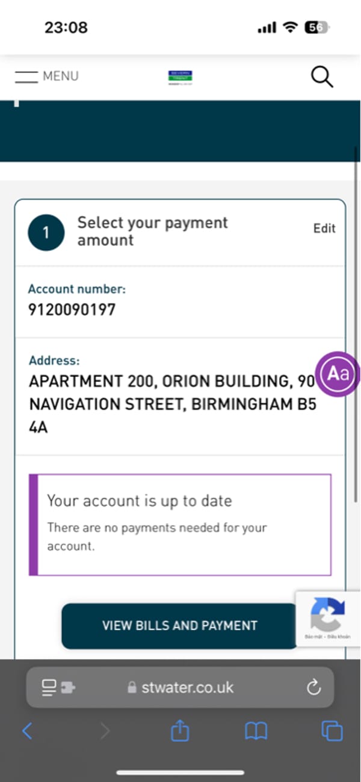Go back to previous page
The width and height of the screenshot is (361, 782).
pyautogui.click(x=27, y=731)
